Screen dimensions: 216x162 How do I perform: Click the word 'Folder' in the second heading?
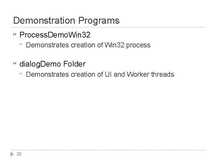[74, 64]
